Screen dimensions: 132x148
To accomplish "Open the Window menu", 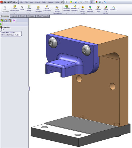I will pos(50,2).
